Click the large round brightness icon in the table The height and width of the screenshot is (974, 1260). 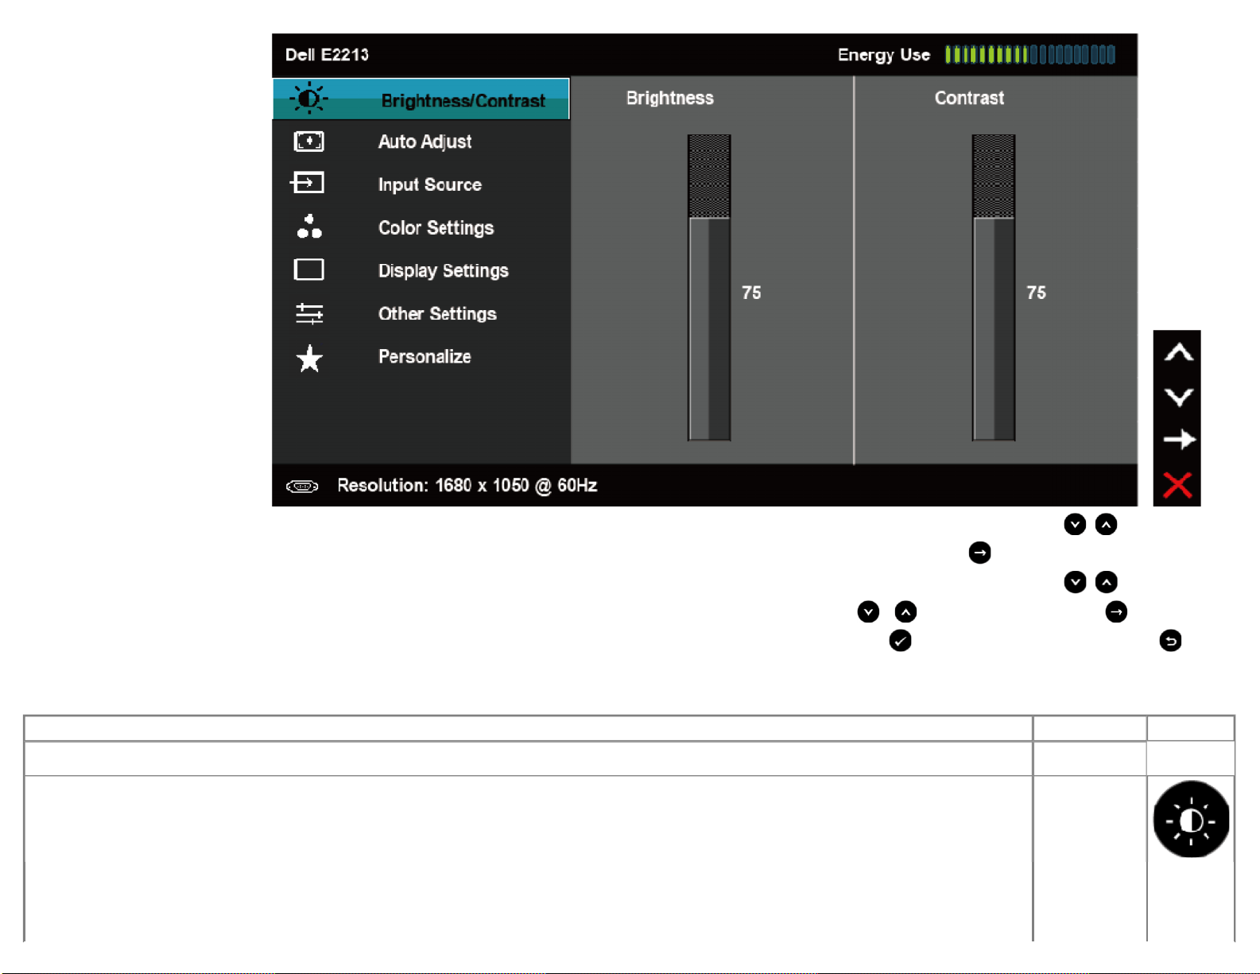[x=1191, y=819]
